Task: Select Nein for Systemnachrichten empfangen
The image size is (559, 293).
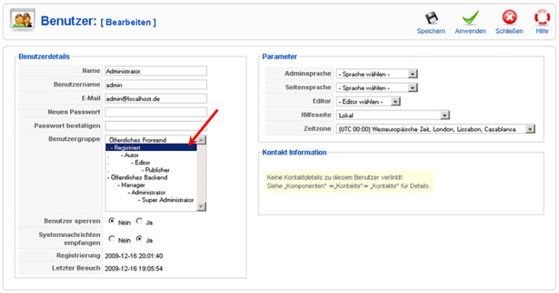Action: [x=112, y=239]
